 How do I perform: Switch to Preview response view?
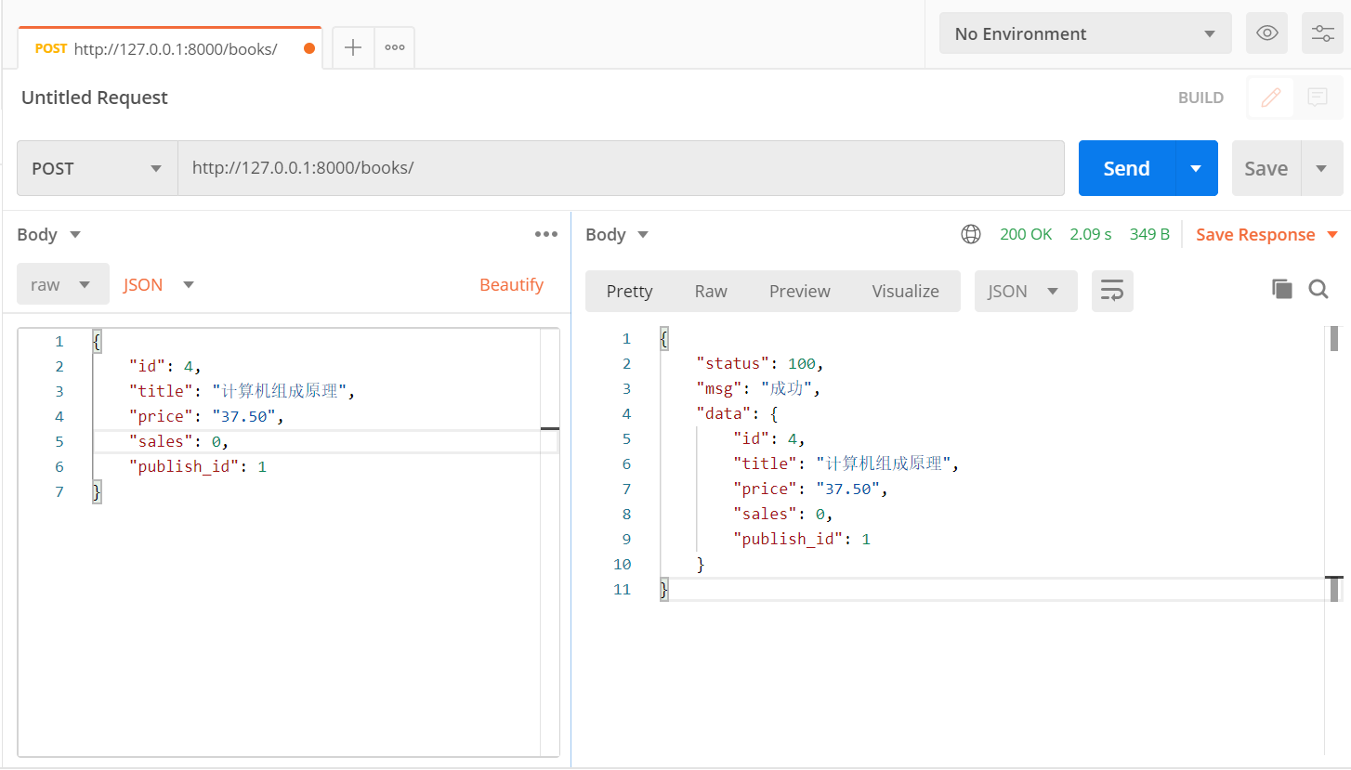(799, 291)
